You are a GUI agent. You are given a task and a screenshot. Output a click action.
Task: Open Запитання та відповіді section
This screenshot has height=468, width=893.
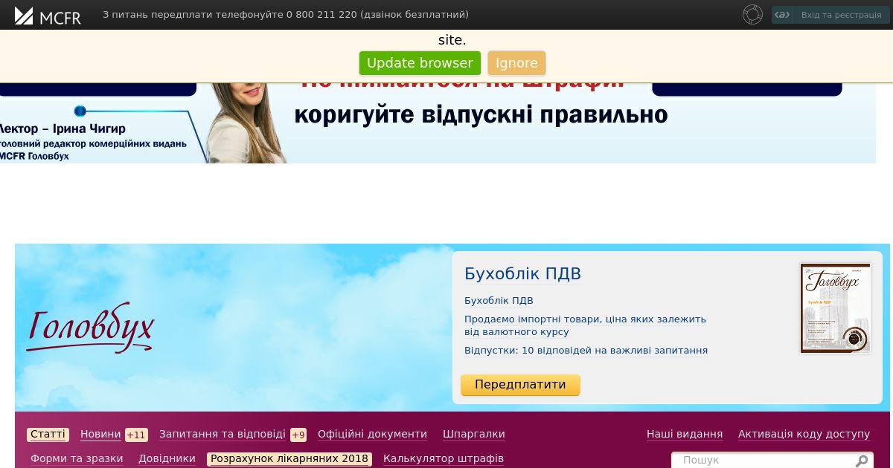[x=223, y=435]
